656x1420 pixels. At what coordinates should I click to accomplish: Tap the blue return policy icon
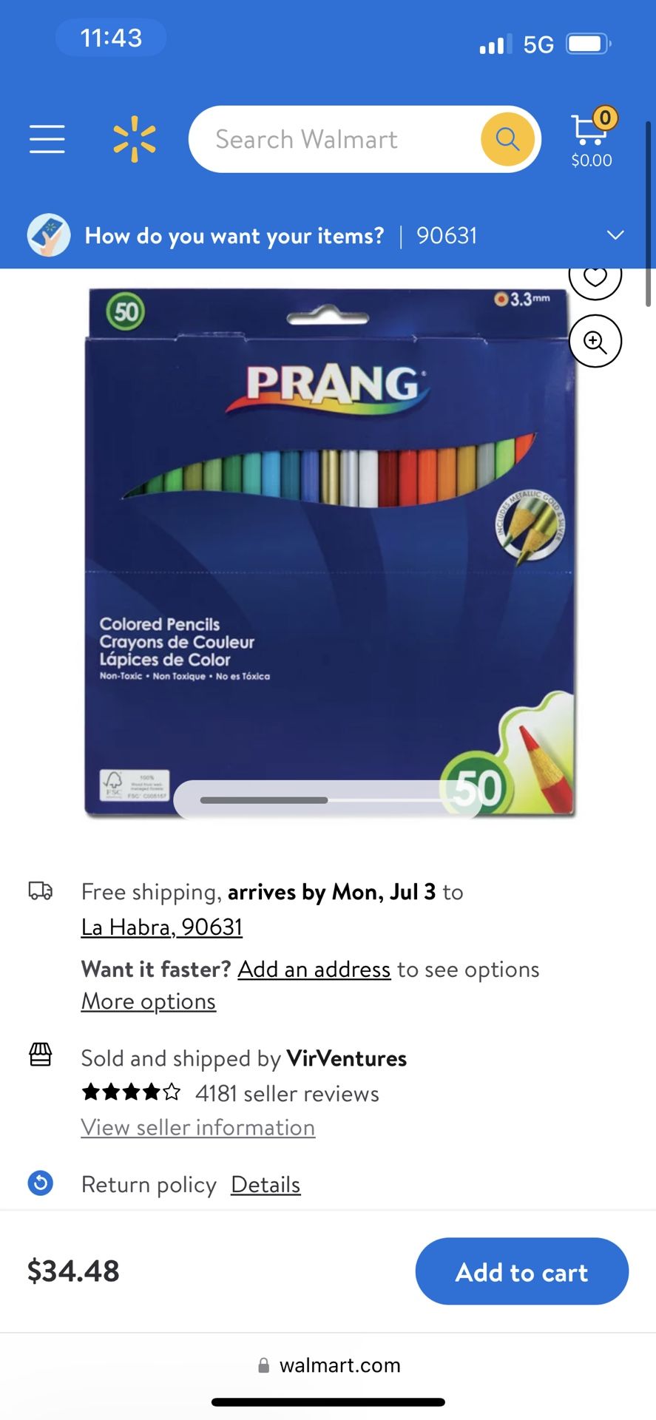click(x=41, y=1183)
